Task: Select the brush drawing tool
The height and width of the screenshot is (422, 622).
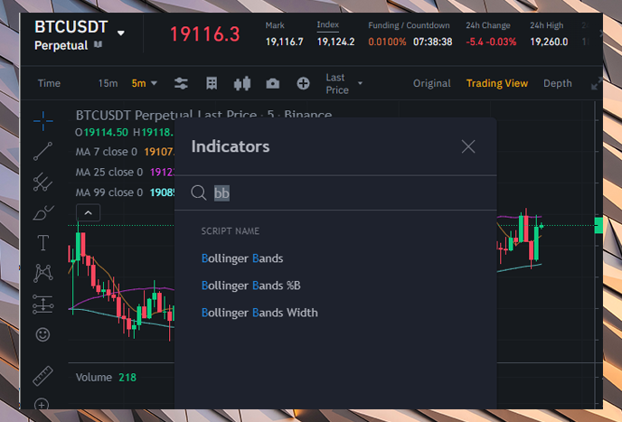Action: tap(42, 212)
